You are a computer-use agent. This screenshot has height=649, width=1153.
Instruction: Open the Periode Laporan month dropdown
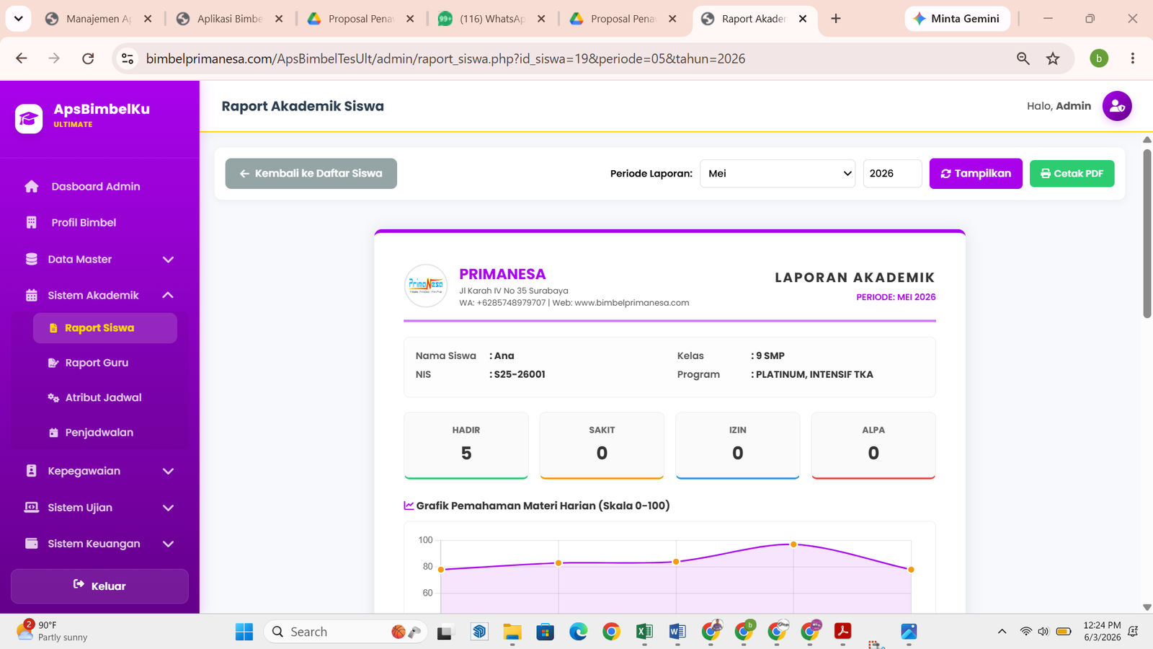coord(778,173)
